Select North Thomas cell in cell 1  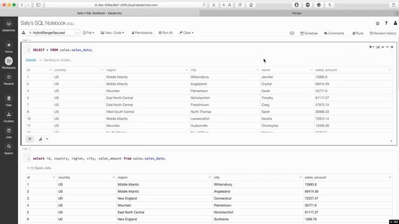click(201, 112)
